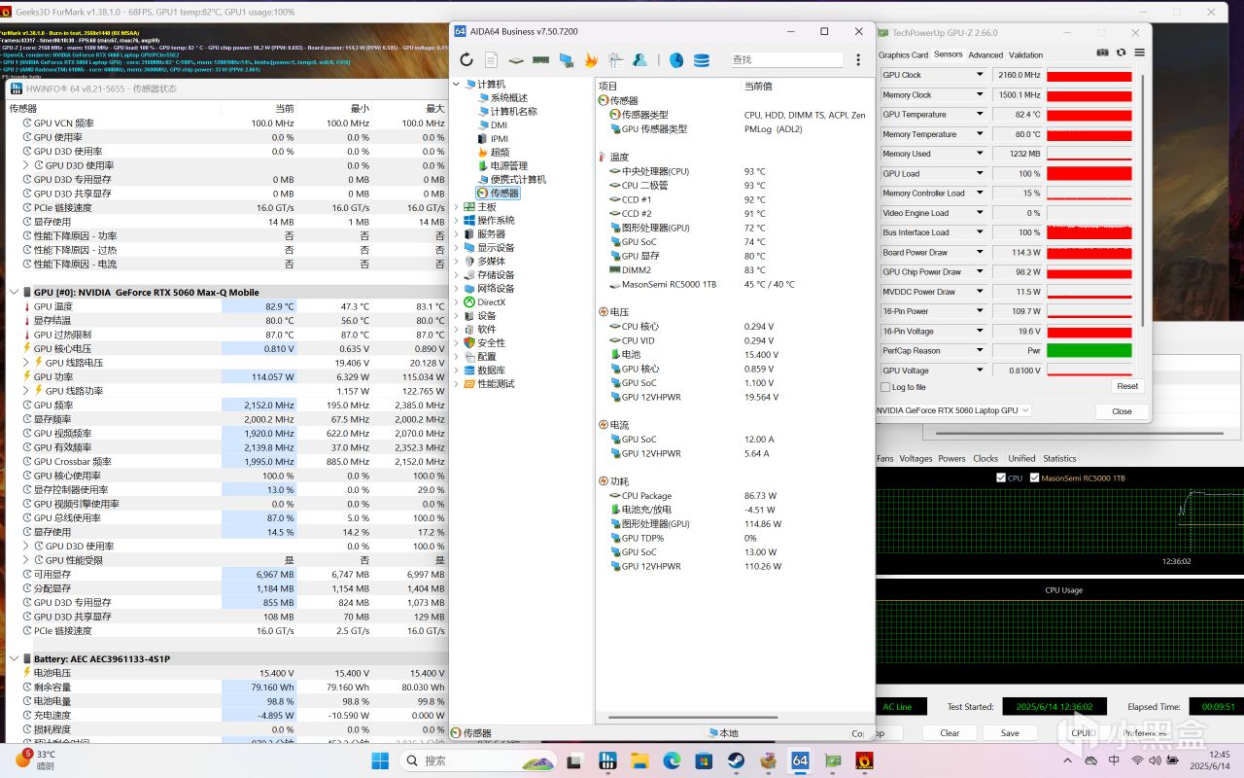Screen dimensions: 1244x778
Task: Switch to the Graphics Card tab
Action: 903,55
